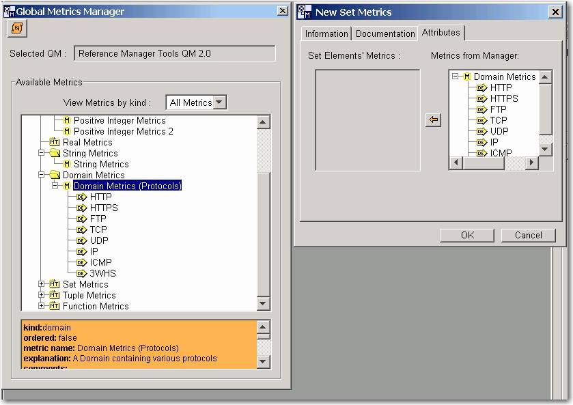Expand the Set Metrics tree node
573x405 pixels.
[x=42, y=284]
